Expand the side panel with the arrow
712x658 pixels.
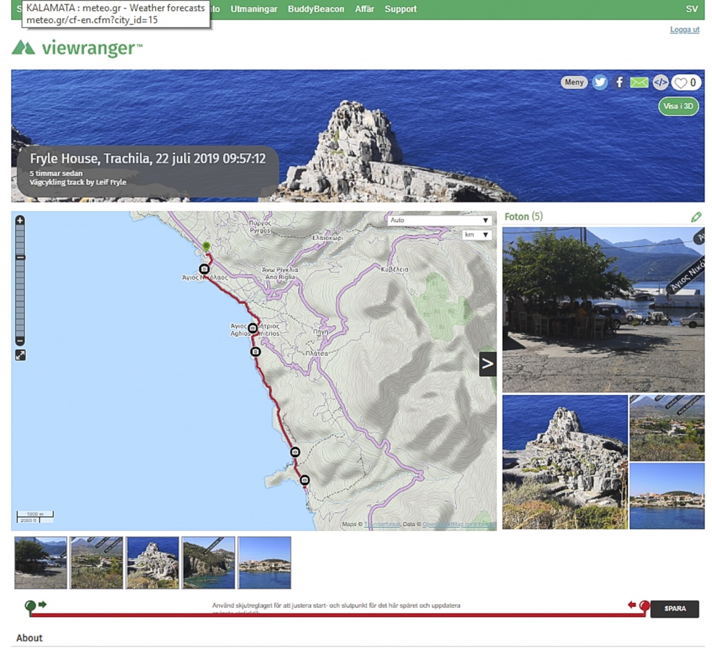tap(487, 364)
